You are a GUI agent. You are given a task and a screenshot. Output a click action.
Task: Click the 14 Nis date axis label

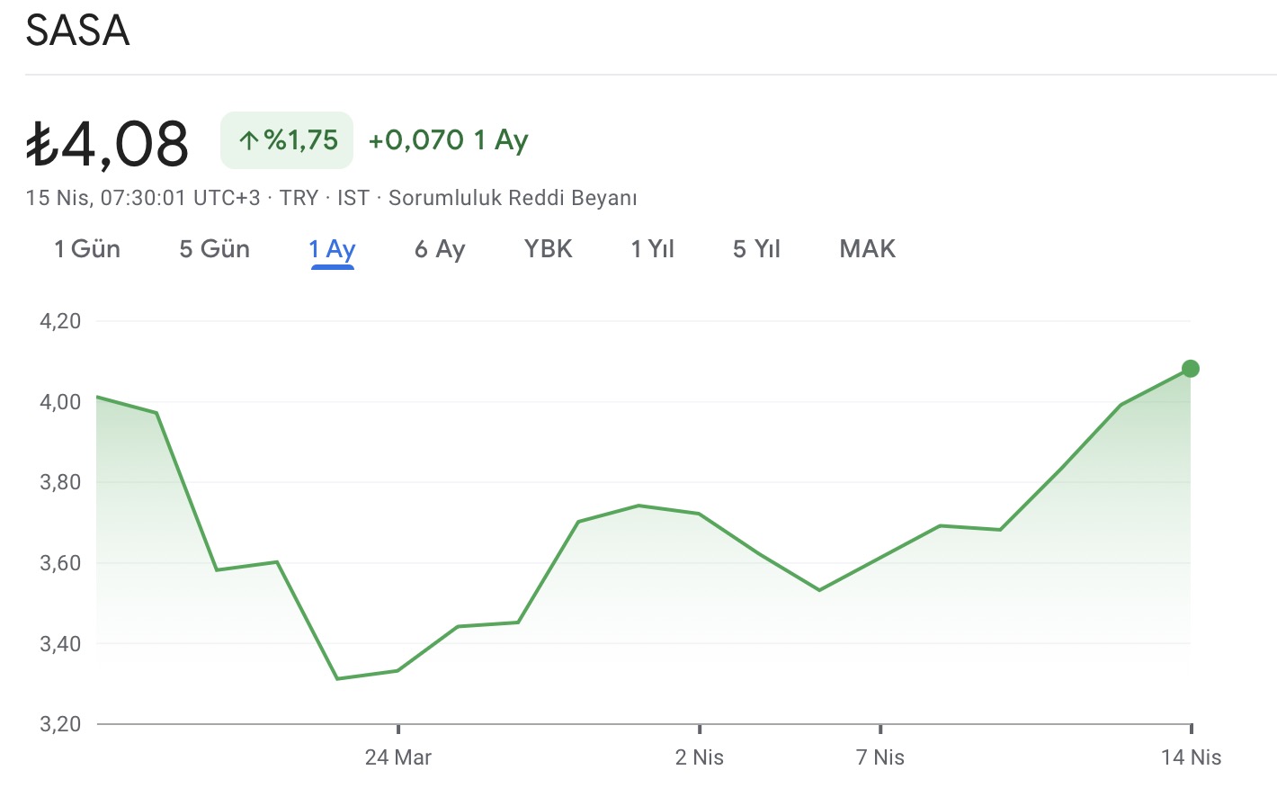tap(1192, 757)
